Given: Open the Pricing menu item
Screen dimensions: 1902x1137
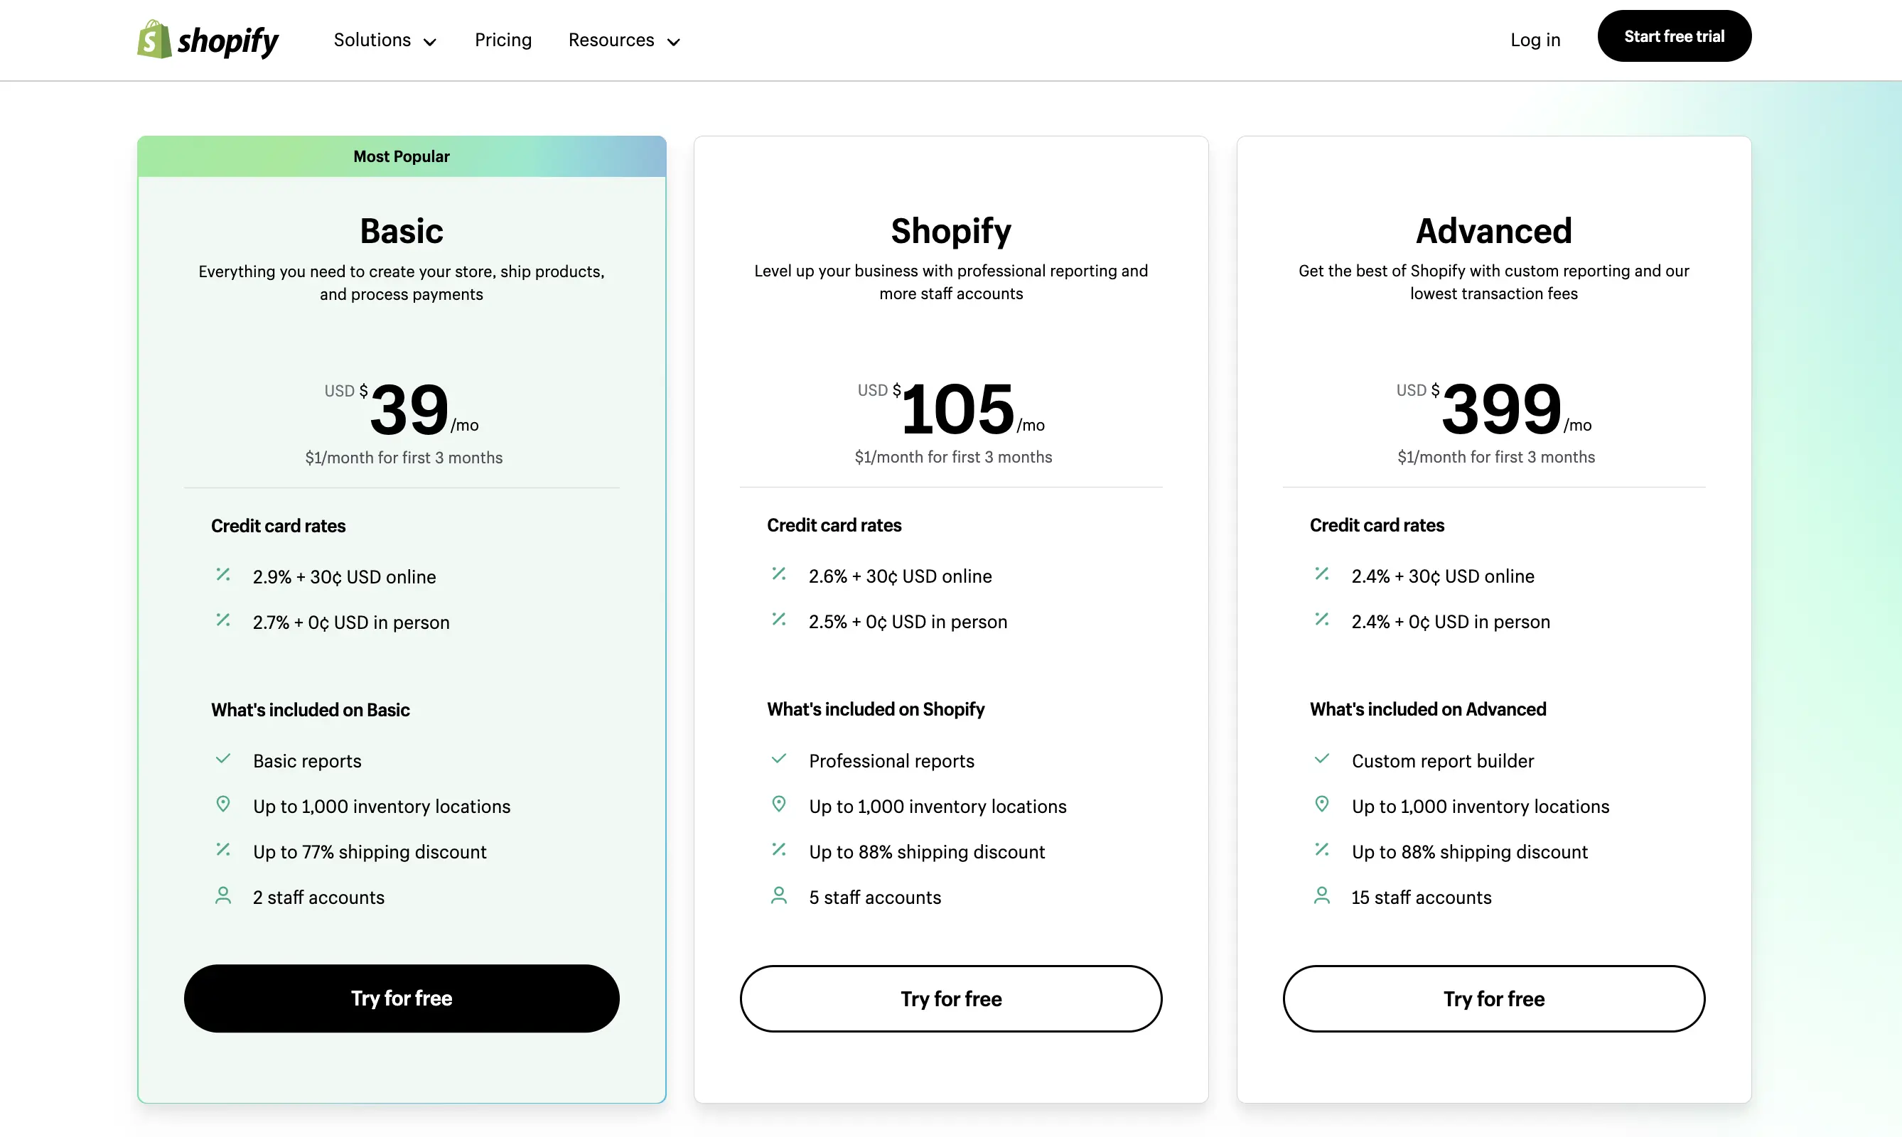Looking at the screenshot, I should pyautogui.click(x=503, y=40).
